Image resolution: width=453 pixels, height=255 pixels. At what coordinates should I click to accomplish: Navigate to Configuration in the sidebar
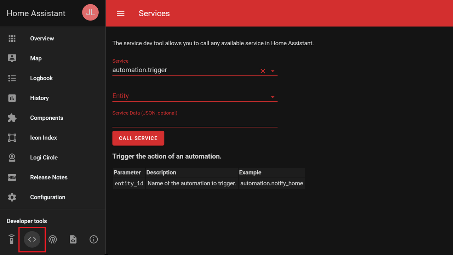53,197
